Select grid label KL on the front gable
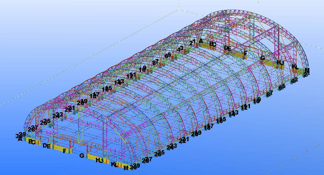This screenshot has height=175, width=324. click(x=114, y=164)
